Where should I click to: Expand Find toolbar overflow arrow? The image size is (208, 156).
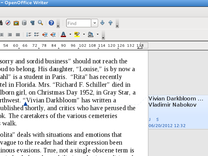[117, 23]
